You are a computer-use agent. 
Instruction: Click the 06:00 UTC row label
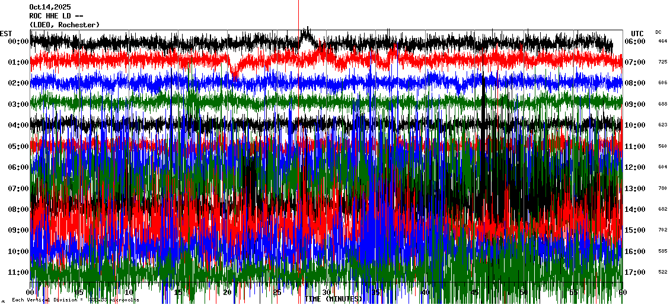click(x=635, y=42)
